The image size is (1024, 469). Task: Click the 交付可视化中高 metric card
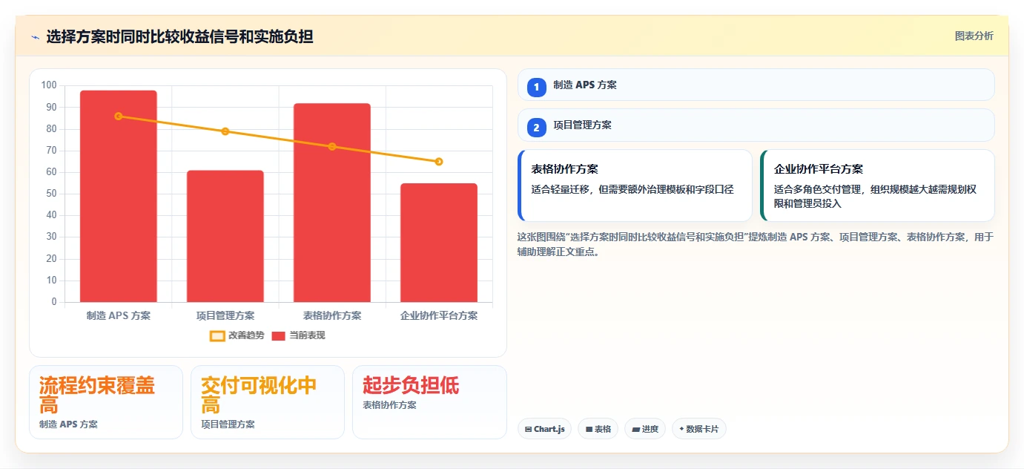click(x=268, y=402)
